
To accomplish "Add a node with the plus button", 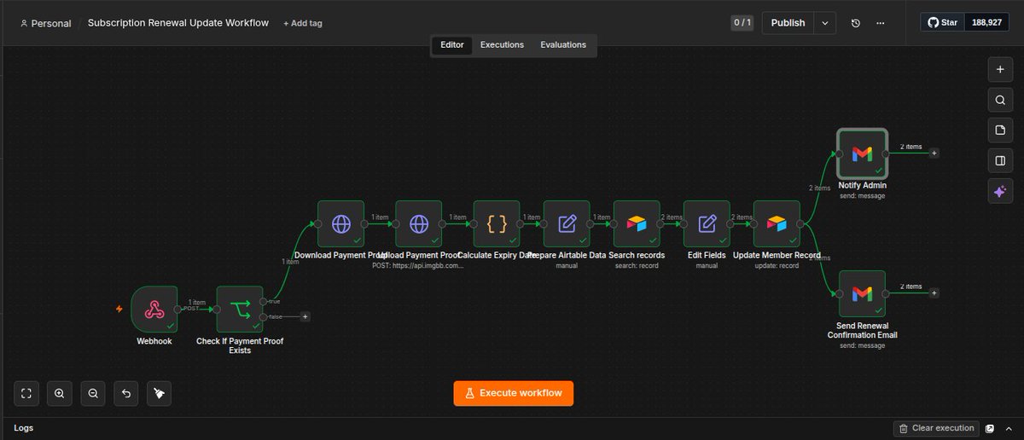I will click(1000, 70).
